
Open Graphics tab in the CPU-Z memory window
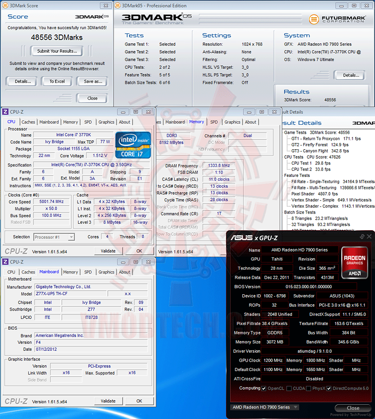click(x=232, y=122)
